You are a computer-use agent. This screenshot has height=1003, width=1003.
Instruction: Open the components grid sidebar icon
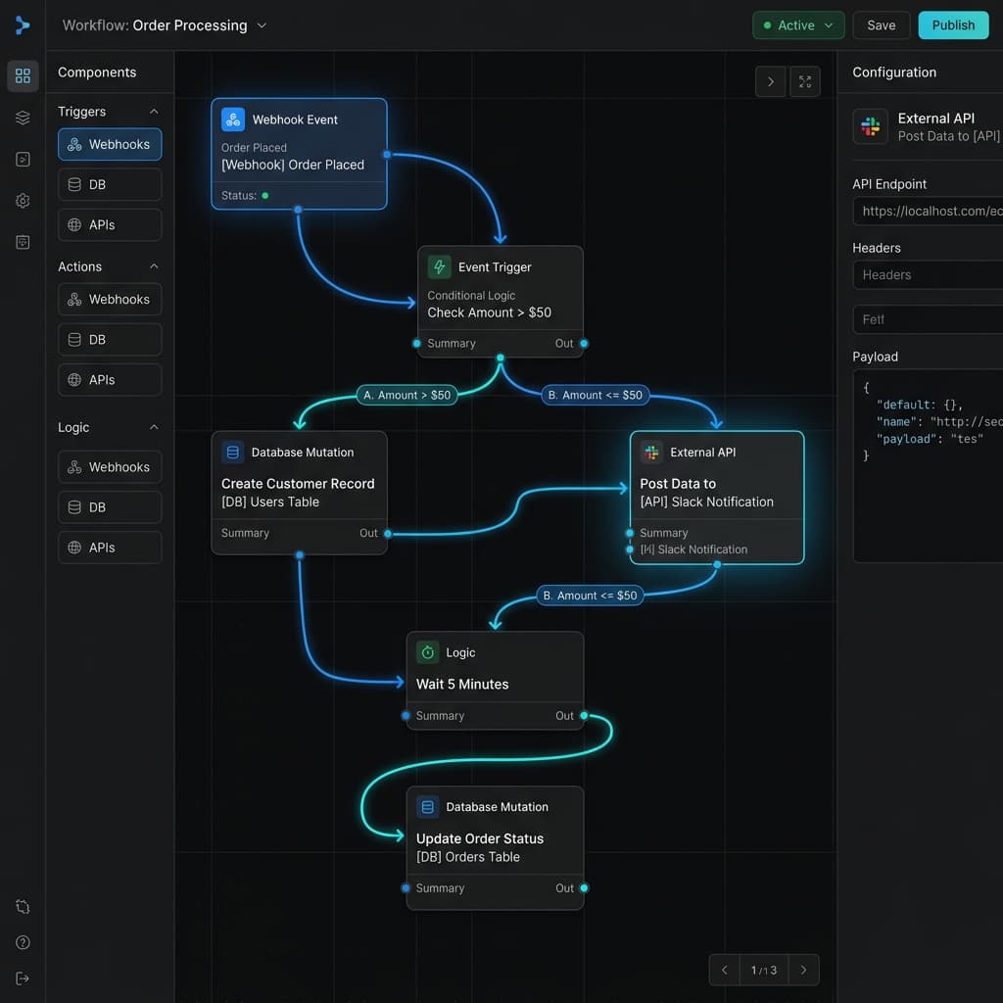click(23, 76)
